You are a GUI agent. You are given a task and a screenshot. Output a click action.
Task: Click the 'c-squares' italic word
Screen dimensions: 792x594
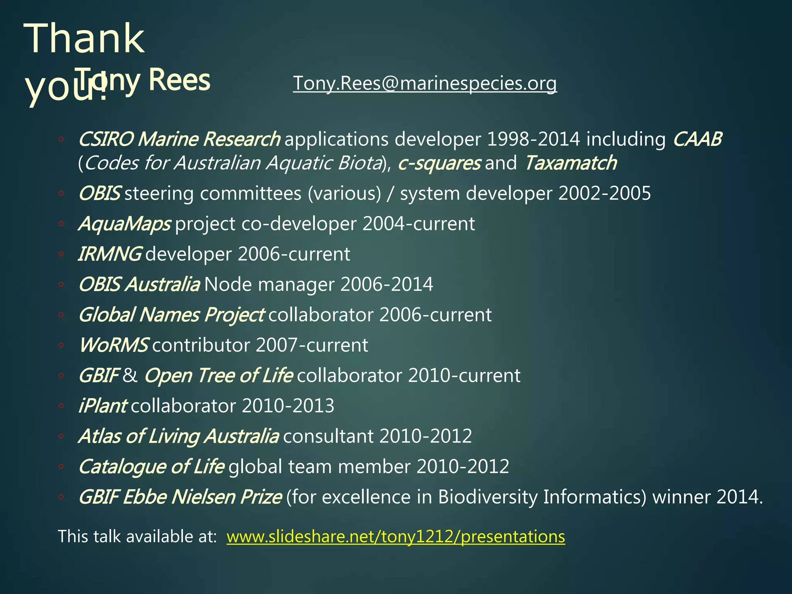440,163
